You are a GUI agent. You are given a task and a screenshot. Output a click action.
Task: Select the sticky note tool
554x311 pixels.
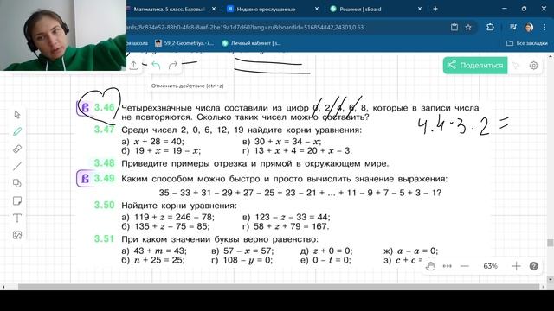click(17, 200)
